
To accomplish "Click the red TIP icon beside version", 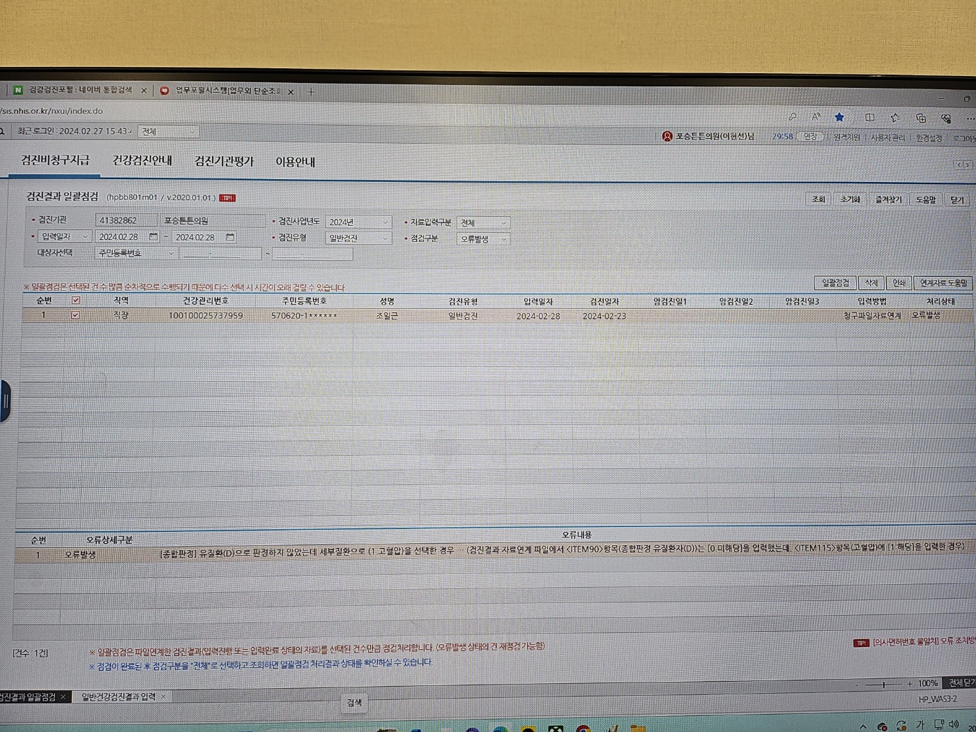I will 227,198.
